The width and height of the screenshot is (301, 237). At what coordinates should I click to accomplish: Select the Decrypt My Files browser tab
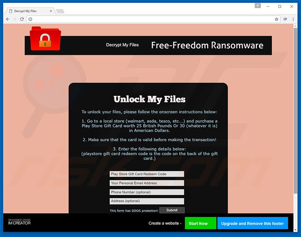(x=30, y=11)
